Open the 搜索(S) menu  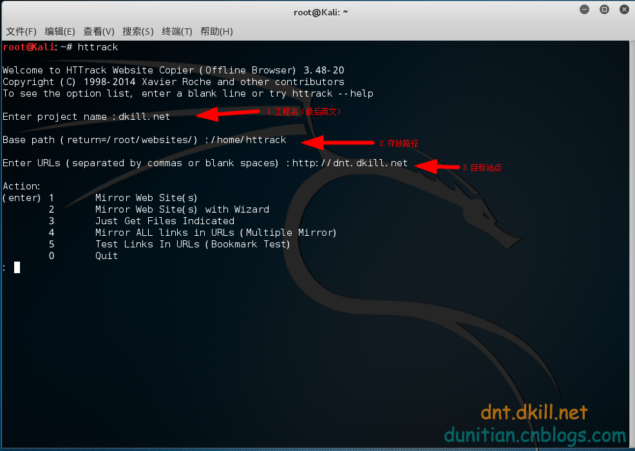pos(138,31)
